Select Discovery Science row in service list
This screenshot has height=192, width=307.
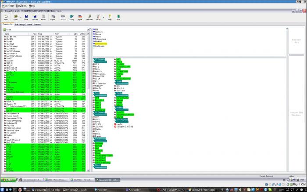45,128
